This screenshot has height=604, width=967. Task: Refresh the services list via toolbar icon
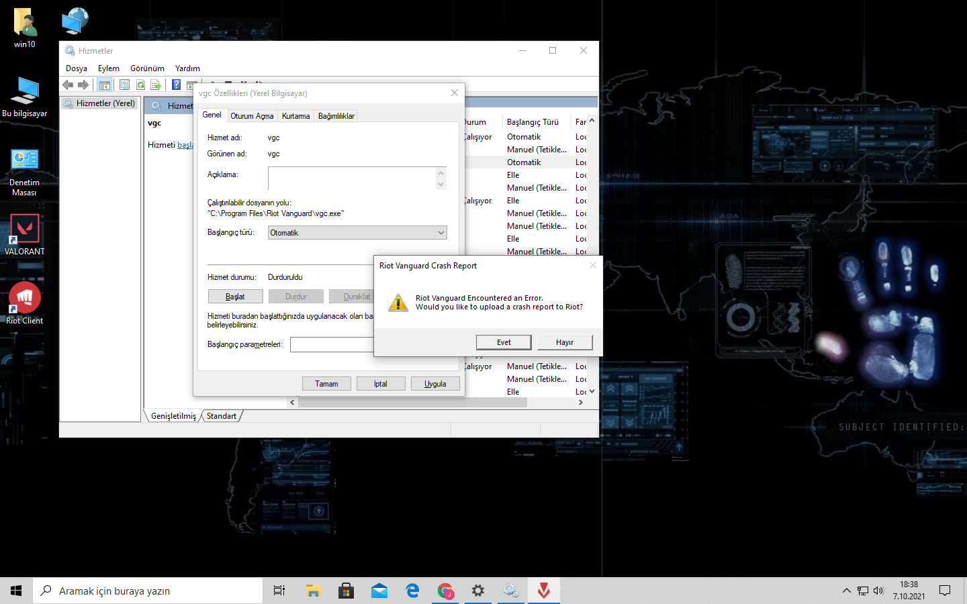point(140,85)
